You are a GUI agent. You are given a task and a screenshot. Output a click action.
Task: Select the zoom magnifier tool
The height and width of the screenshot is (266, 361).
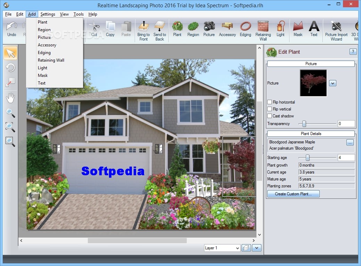point(10,113)
